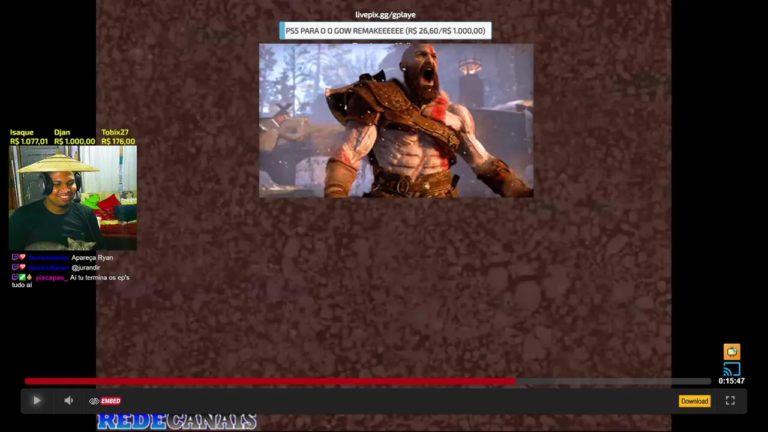768x432 pixels.
Task: Click donor name Isaque
Action: coord(22,132)
